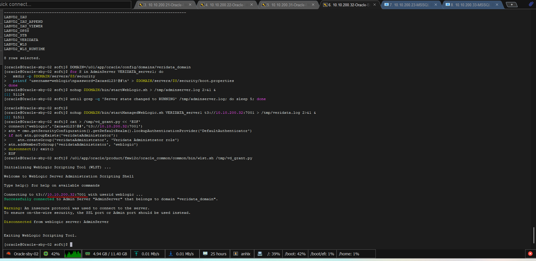Close the status bar with red X

tap(530, 254)
